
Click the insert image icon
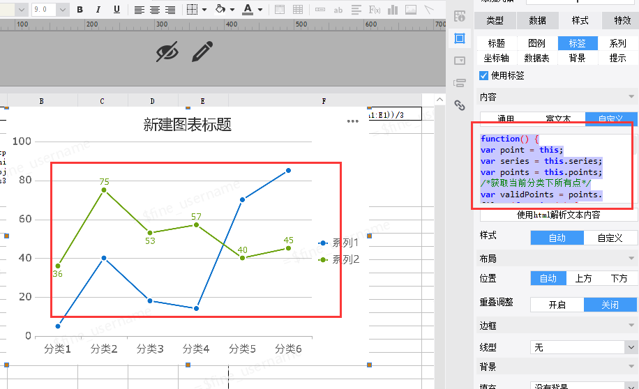click(411, 9)
